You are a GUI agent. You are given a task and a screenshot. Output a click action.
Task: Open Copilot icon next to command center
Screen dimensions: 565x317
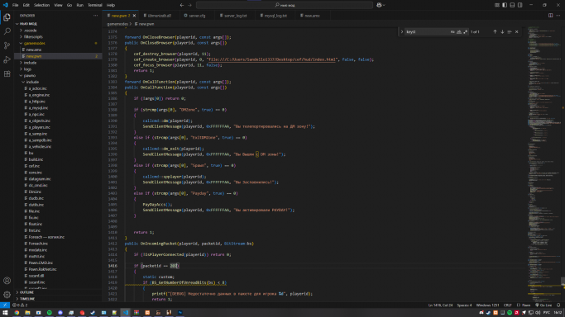point(381,5)
